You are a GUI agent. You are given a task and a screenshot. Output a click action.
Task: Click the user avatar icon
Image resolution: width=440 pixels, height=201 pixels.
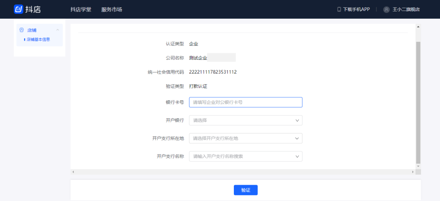coord(386,9)
